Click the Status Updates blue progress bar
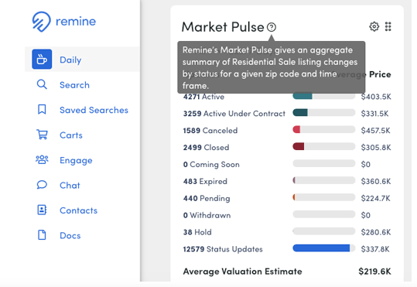 [323, 248]
